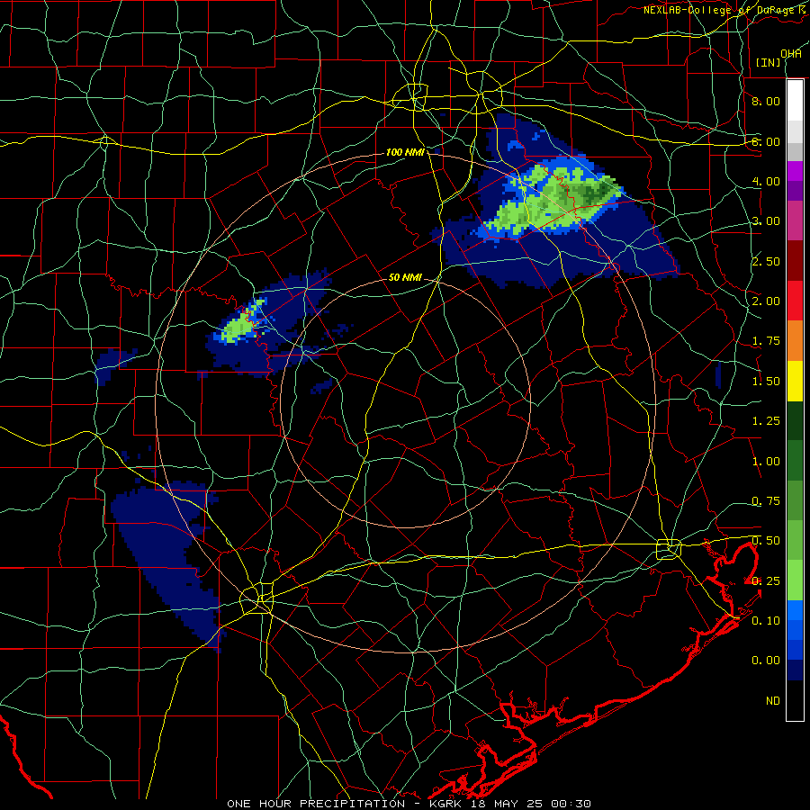Click the bright magenta legend swatch
Screen dimensions: 810x810
click(795, 171)
